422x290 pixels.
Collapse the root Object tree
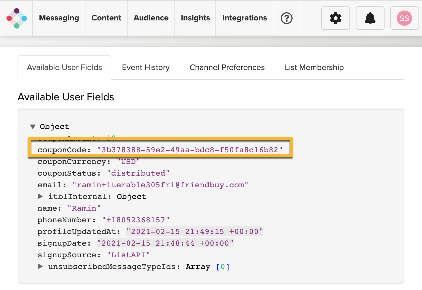click(33, 127)
